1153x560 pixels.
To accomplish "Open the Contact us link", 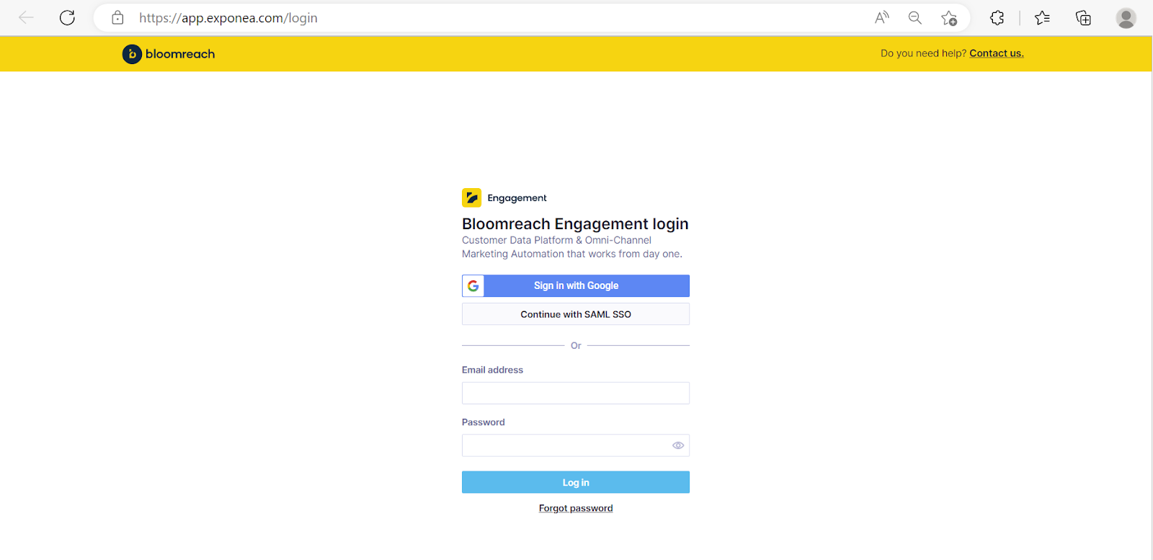I will 997,53.
